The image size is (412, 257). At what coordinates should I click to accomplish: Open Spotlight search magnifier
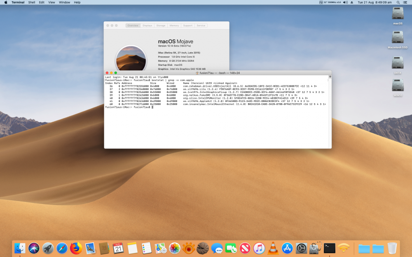(x=398, y=2)
